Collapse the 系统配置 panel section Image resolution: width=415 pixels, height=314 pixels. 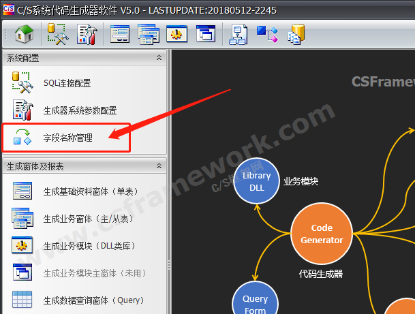(159, 58)
